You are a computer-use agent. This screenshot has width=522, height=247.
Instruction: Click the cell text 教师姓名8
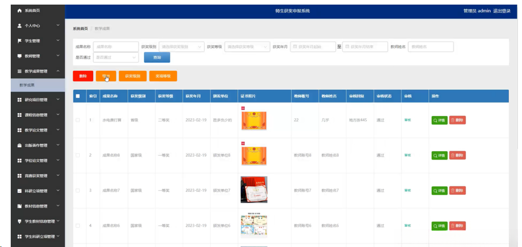click(x=330, y=155)
